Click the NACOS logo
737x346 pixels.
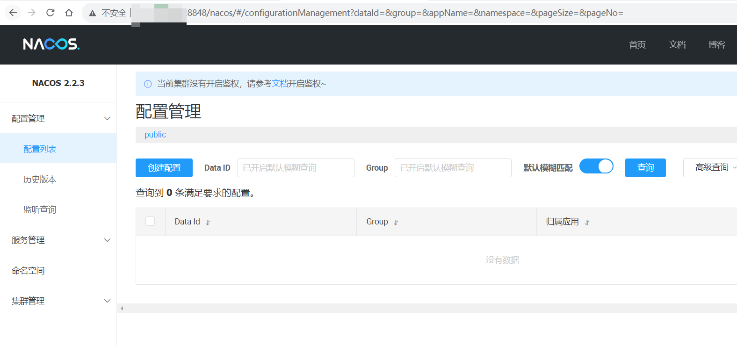point(51,44)
